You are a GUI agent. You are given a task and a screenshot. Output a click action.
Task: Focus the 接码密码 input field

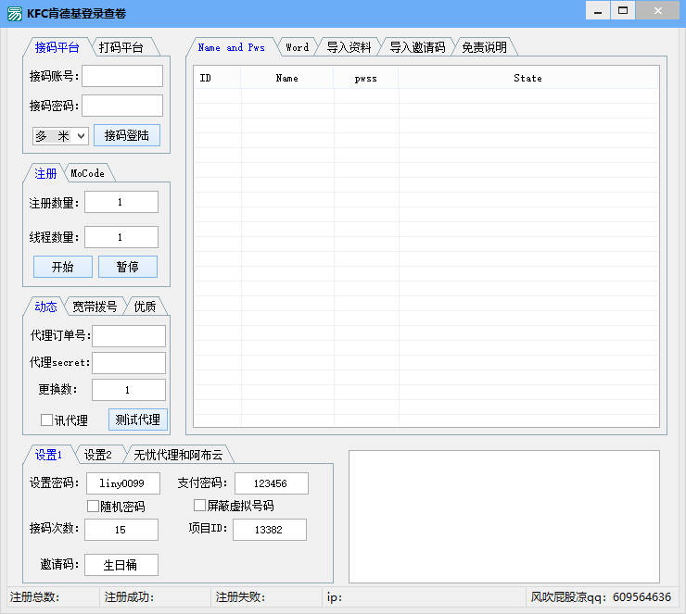[x=122, y=106]
